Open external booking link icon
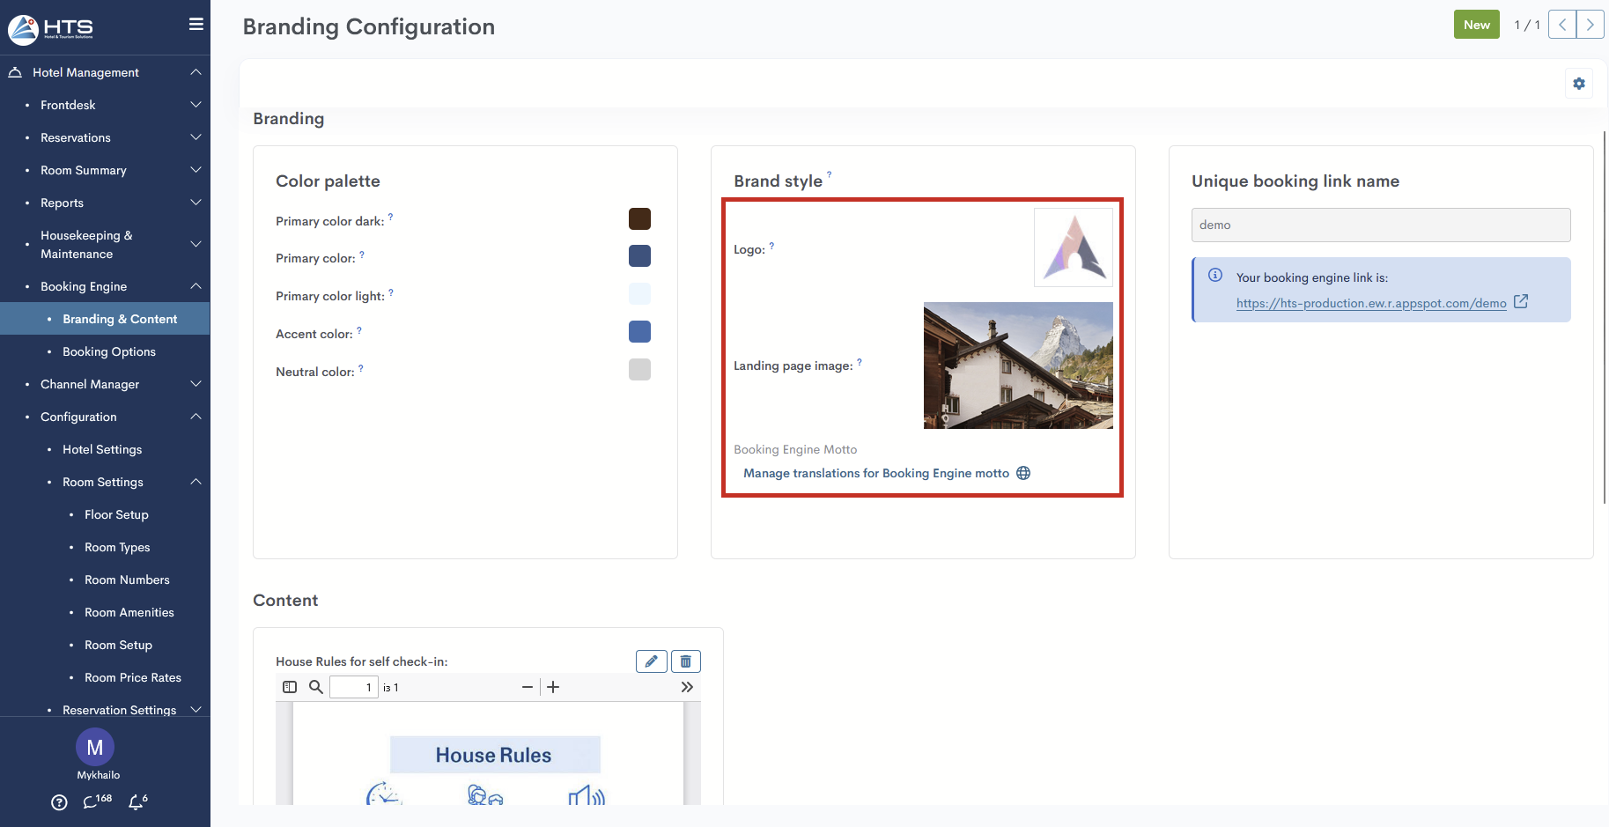This screenshot has width=1609, height=827. 1521,302
